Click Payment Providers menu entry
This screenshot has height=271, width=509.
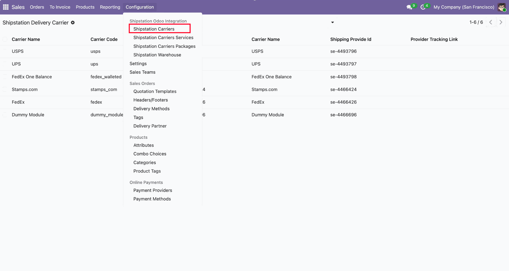[153, 190]
